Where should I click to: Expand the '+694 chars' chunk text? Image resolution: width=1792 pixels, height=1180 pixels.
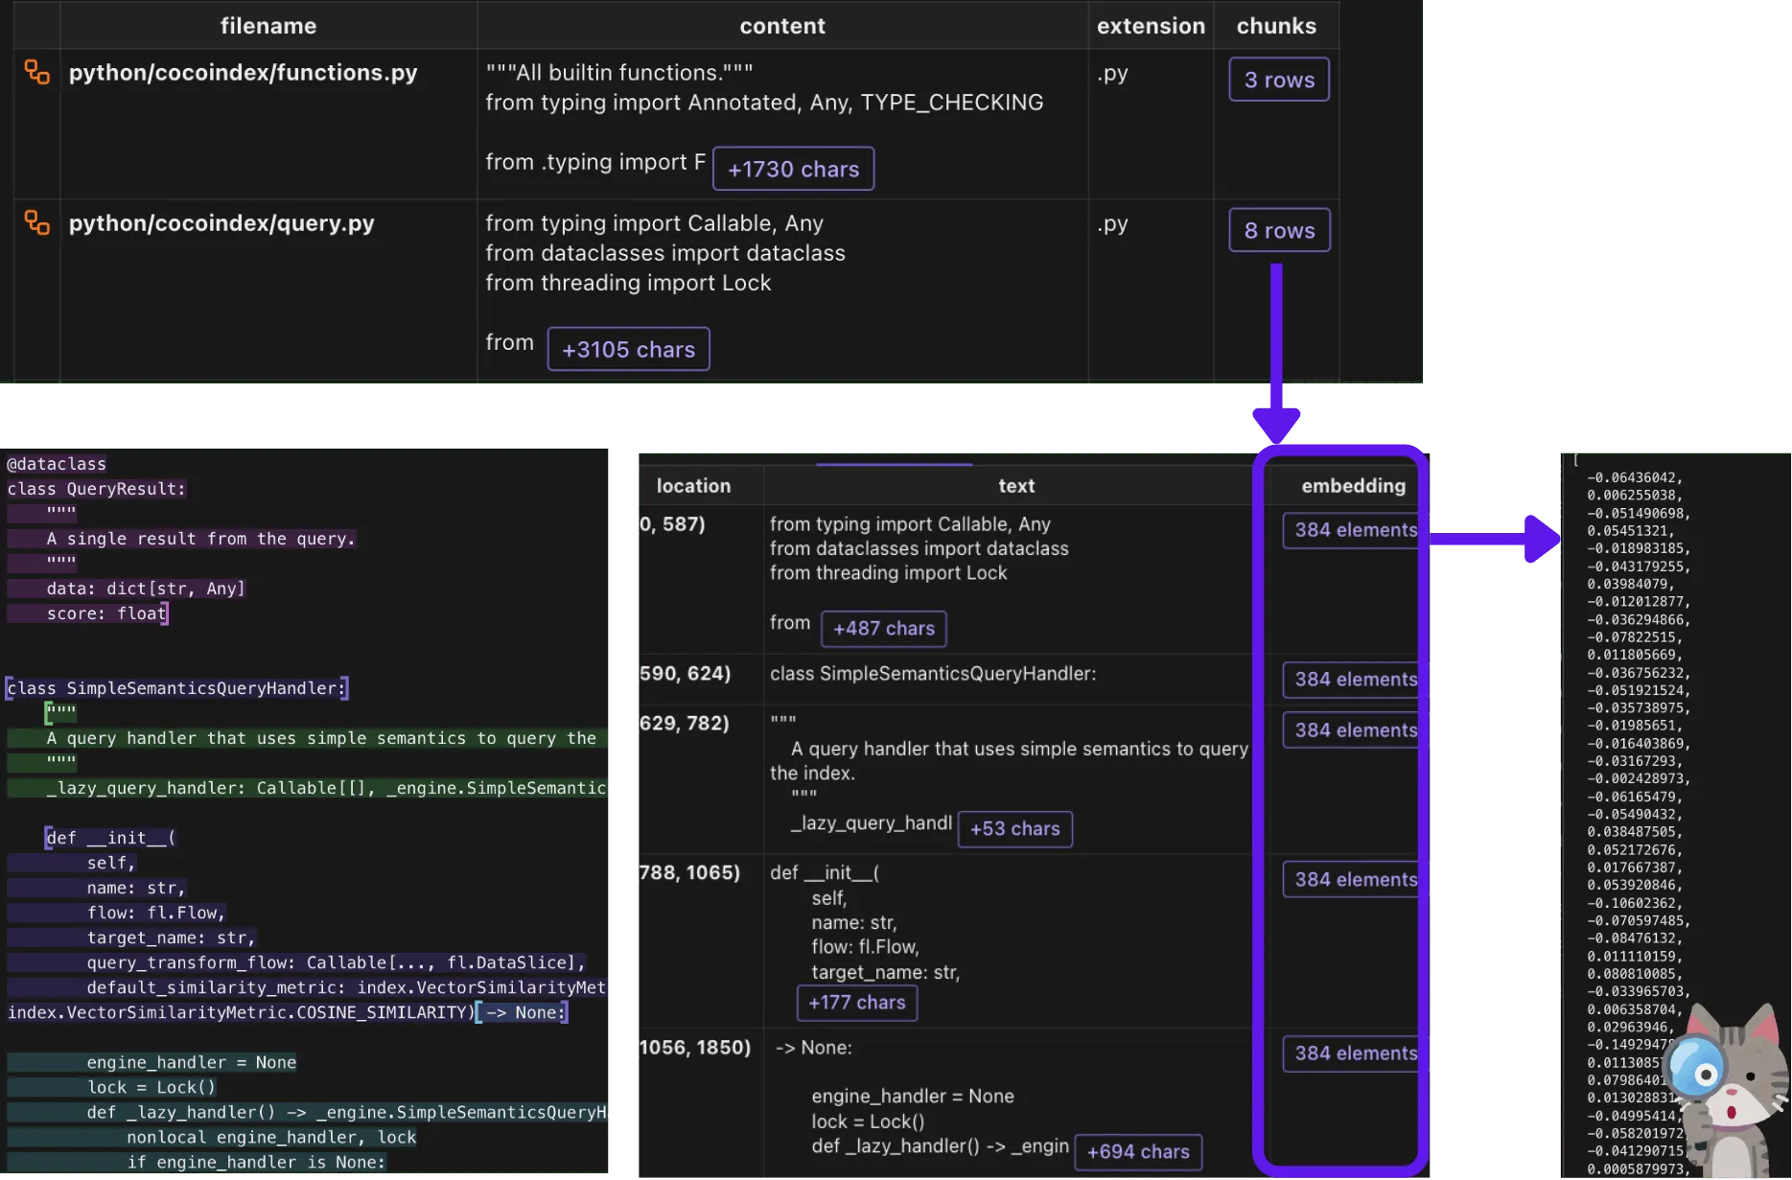(x=1138, y=1152)
